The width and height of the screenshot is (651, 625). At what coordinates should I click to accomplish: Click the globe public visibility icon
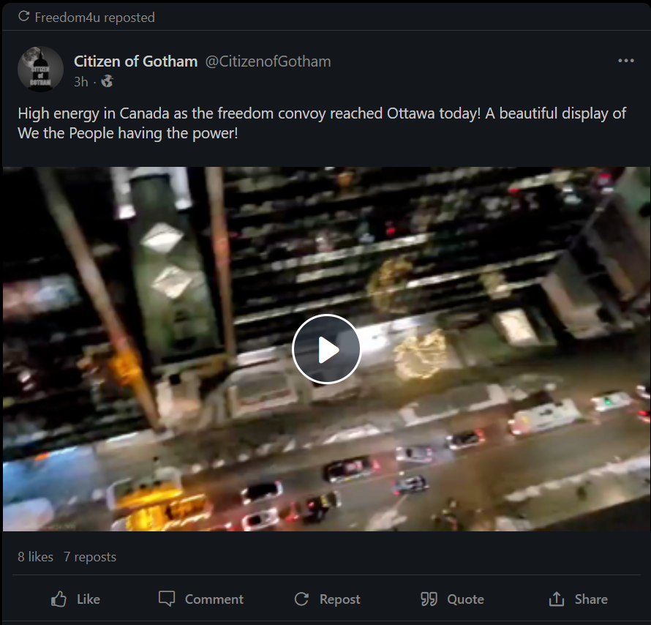coord(107,81)
